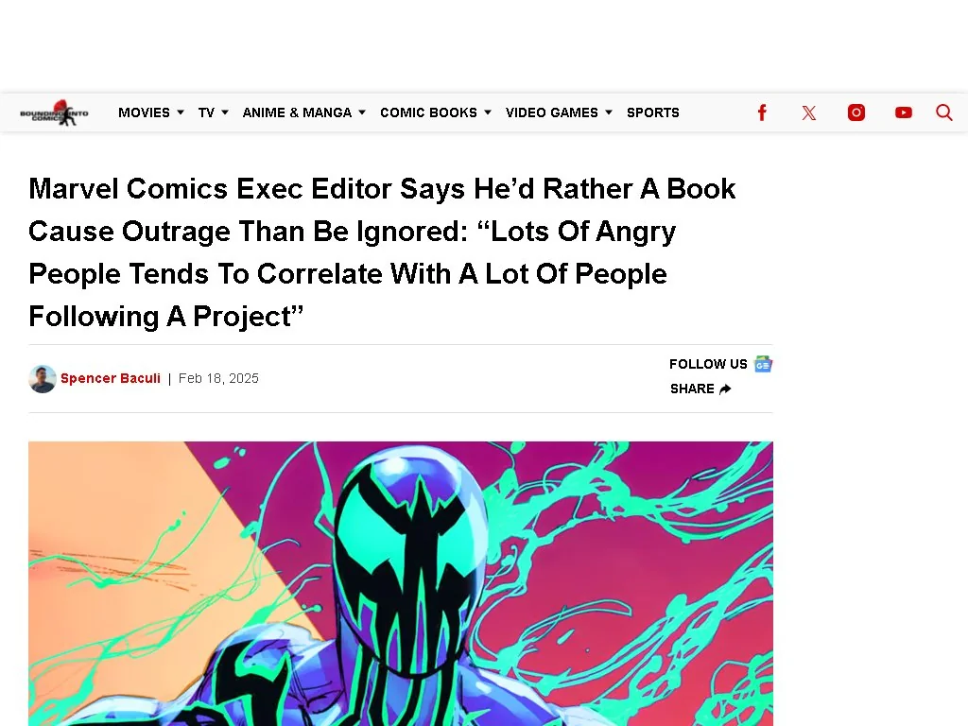
Task: Click the share arrow icon
Action: pyautogui.click(x=725, y=389)
